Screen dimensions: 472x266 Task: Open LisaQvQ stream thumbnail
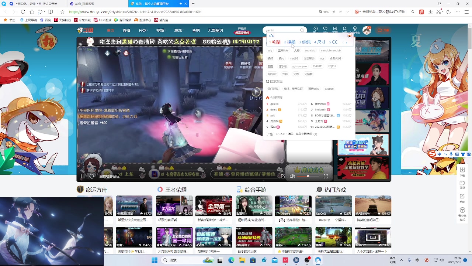[333, 206]
